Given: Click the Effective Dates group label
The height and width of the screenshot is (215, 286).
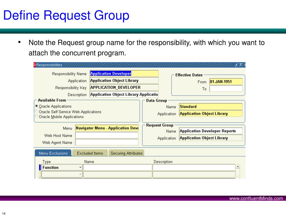Looking at the screenshot, I should coord(189,75).
